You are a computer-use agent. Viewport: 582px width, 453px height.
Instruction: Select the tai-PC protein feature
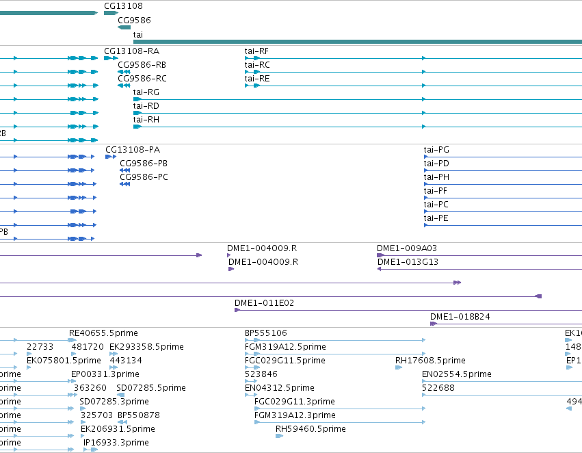click(436, 205)
